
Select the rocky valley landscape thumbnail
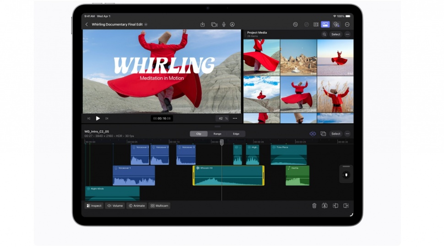click(x=298, y=58)
